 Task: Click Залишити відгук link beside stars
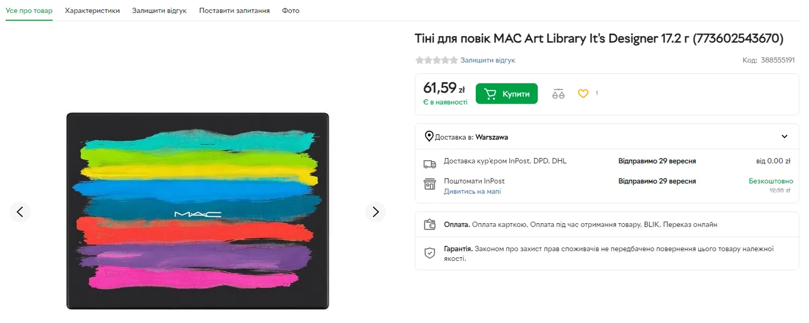[x=488, y=60]
